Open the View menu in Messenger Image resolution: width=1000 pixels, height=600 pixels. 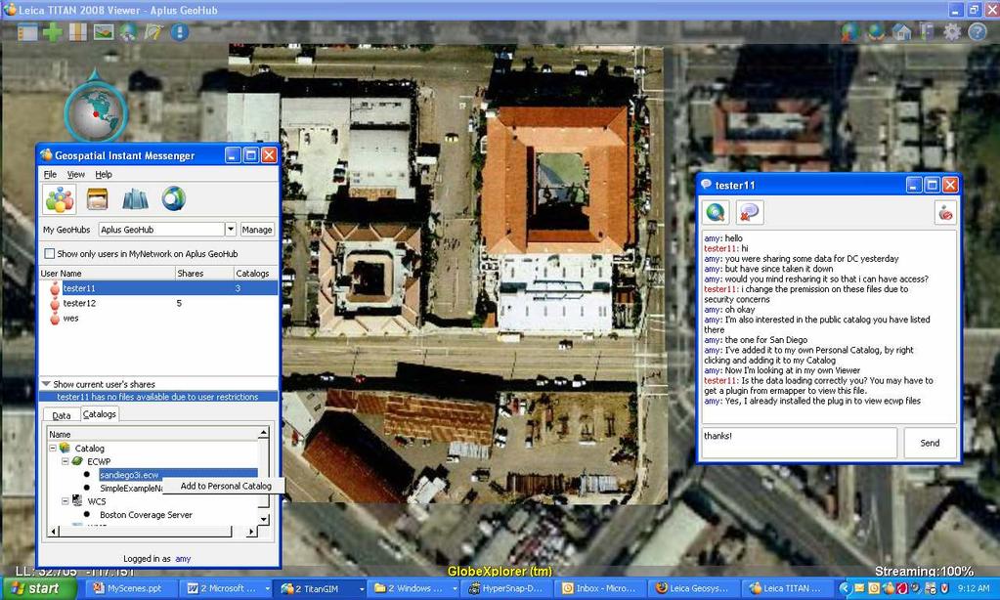[x=76, y=175]
